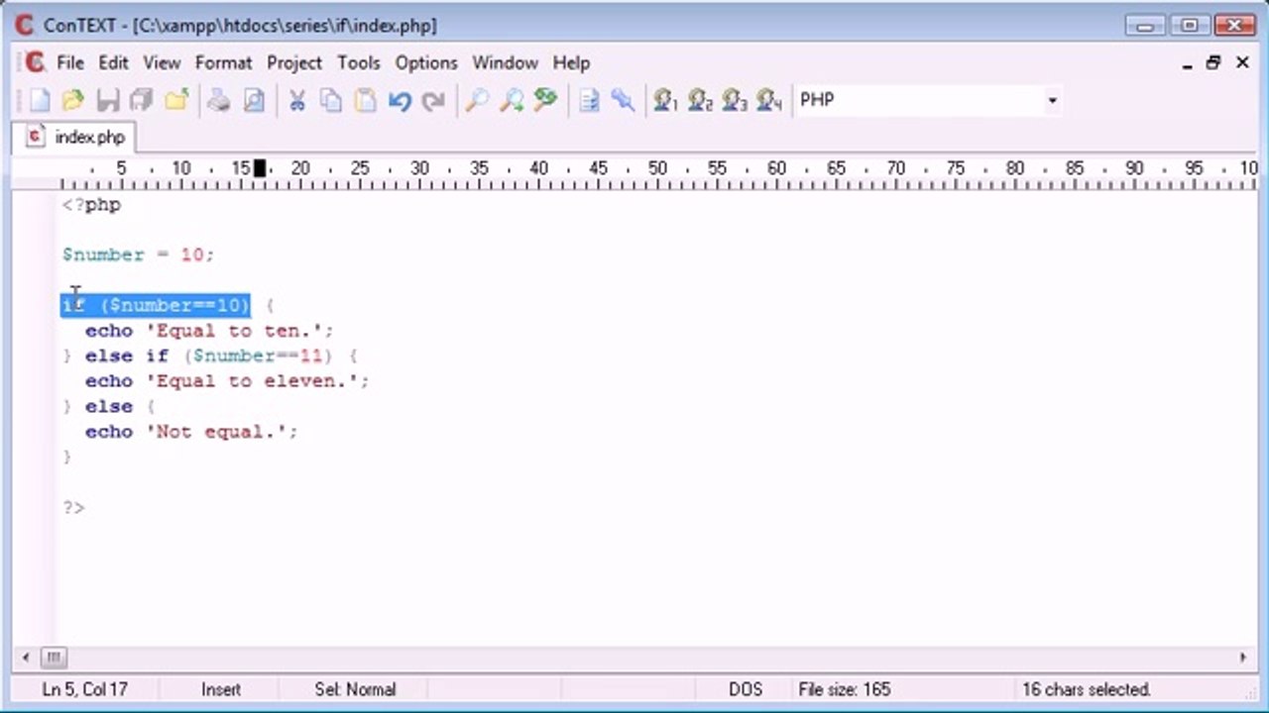The width and height of the screenshot is (1269, 713).
Task: Click horizontal scrollbar right arrow
Action: coord(1243,657)
